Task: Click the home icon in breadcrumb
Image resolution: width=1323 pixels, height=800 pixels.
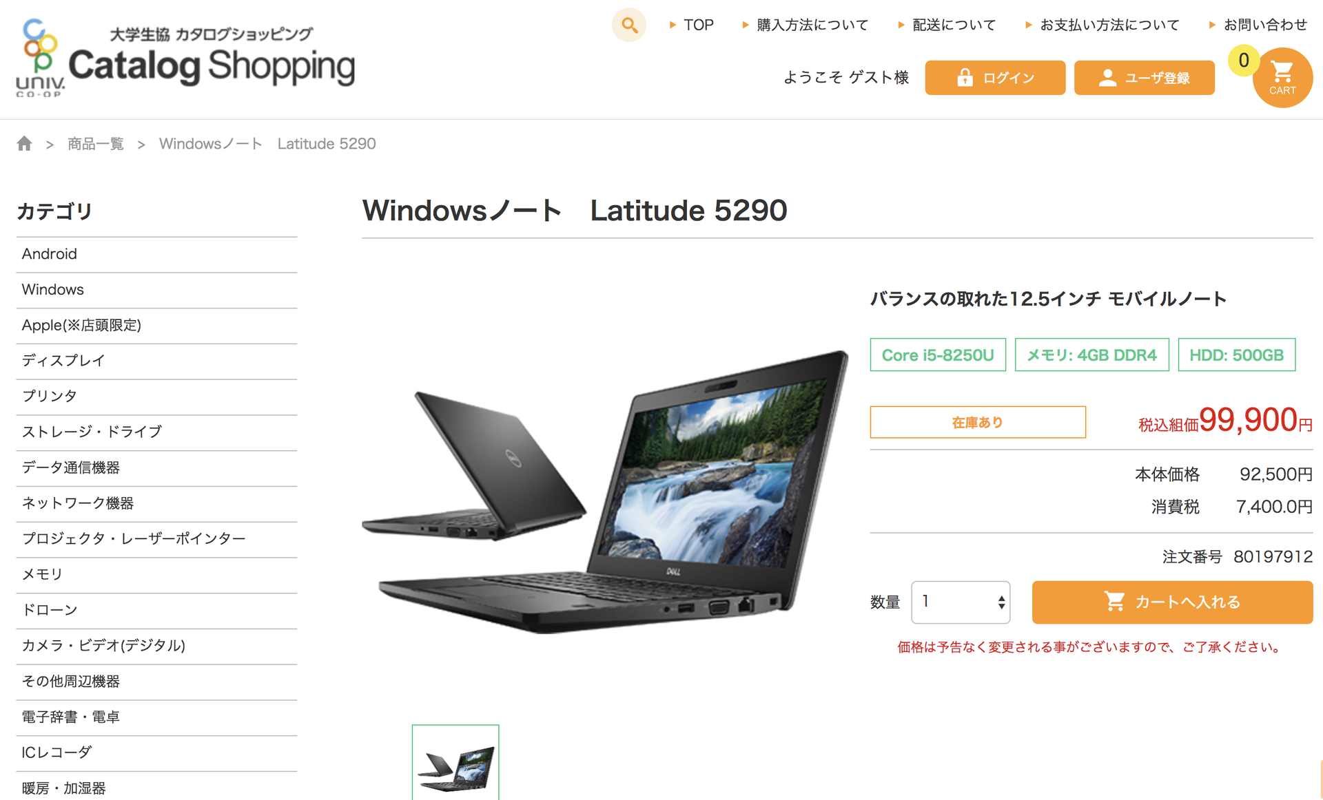Action: pyautogui.click(x=25, y=143)
